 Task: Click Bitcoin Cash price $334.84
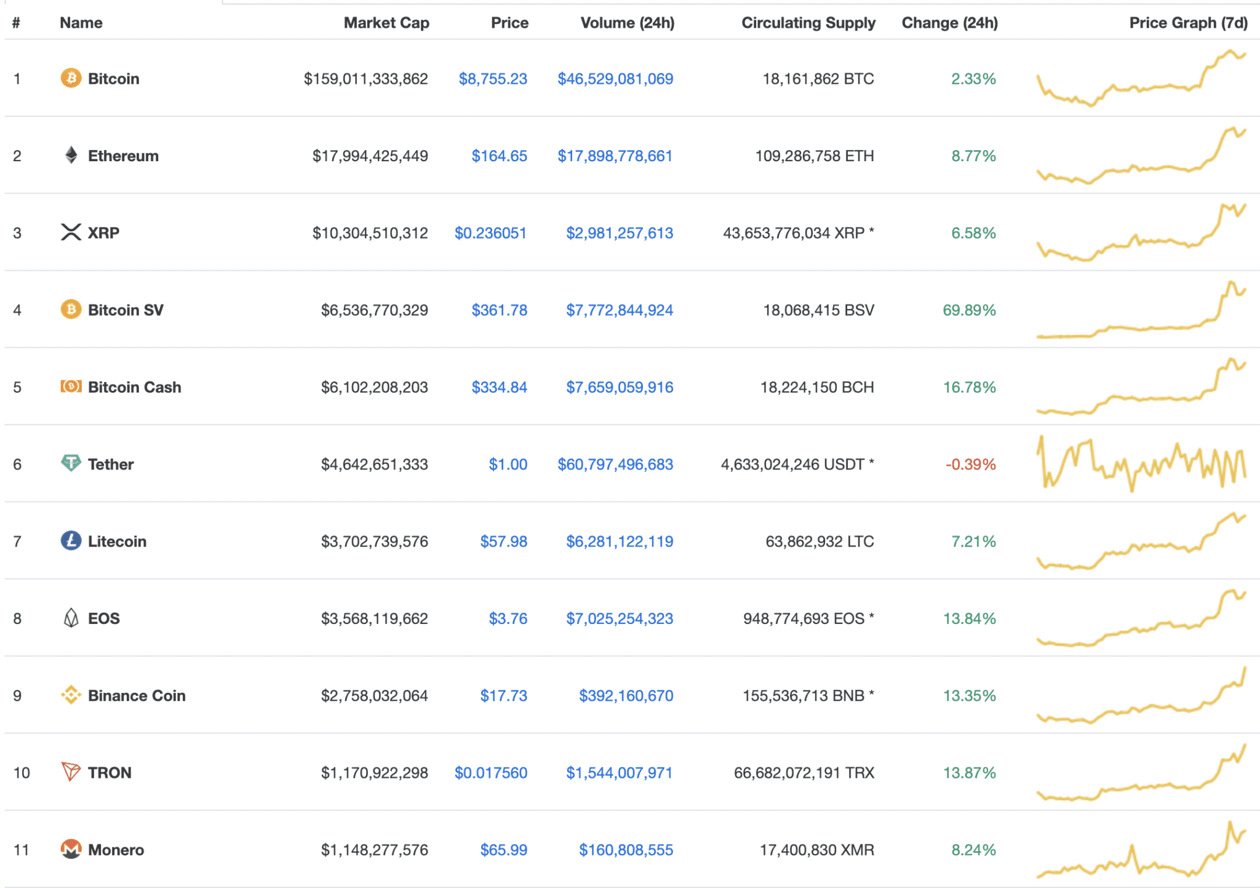tap(499, 387)
